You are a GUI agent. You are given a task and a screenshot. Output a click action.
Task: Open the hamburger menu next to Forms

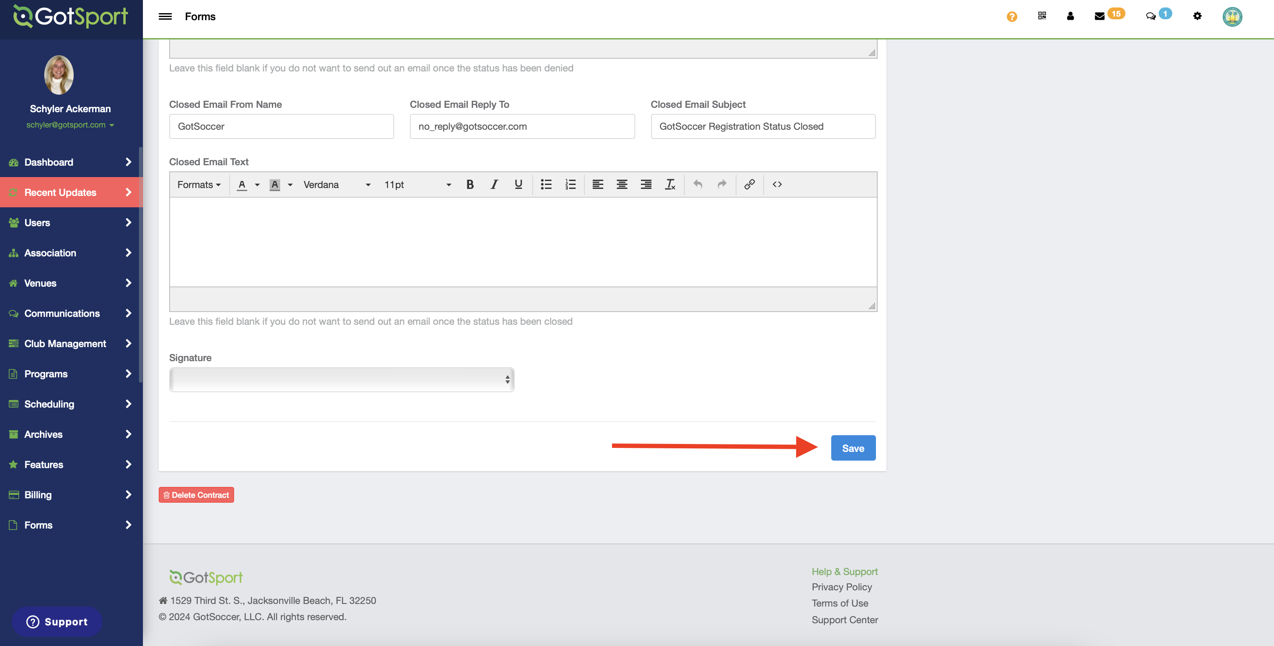point(165,16)
